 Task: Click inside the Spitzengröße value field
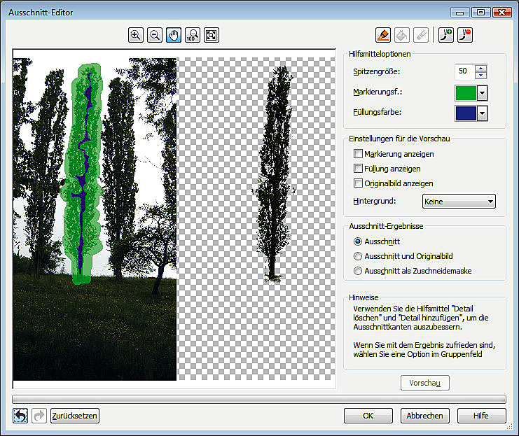tap(463, 71)
